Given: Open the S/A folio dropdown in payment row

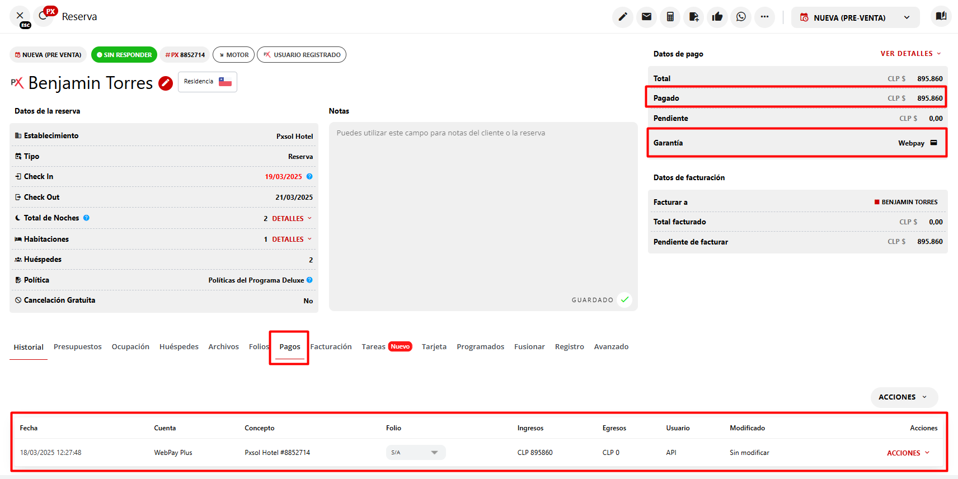Looking at the screenshot, I should pyautogui.click(x=415, y=453).
